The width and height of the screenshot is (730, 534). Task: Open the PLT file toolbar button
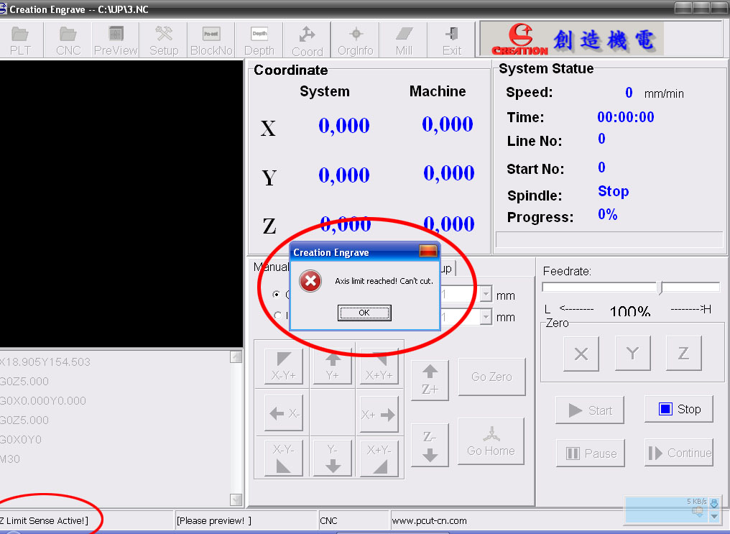(21, 40)
